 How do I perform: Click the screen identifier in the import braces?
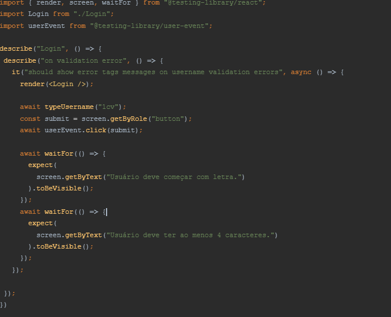(x=82, y=3)
